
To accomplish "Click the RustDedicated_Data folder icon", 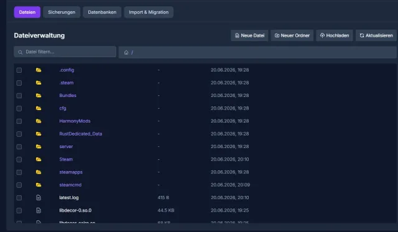I will click(39, 134).
